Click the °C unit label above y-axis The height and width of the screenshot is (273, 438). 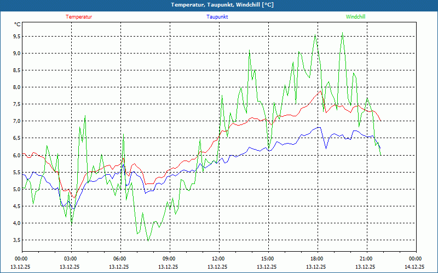[18, 24]
